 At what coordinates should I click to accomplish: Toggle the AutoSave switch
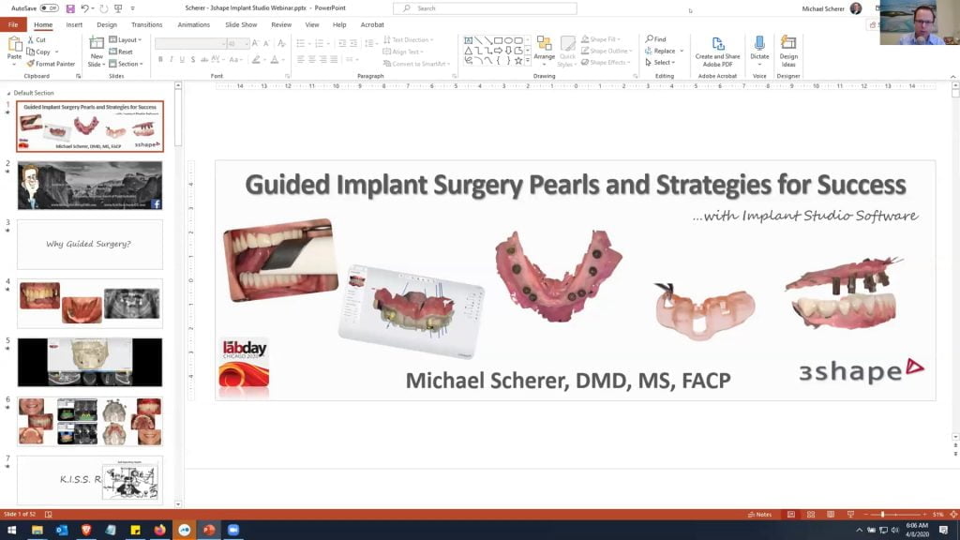point(49,8)
